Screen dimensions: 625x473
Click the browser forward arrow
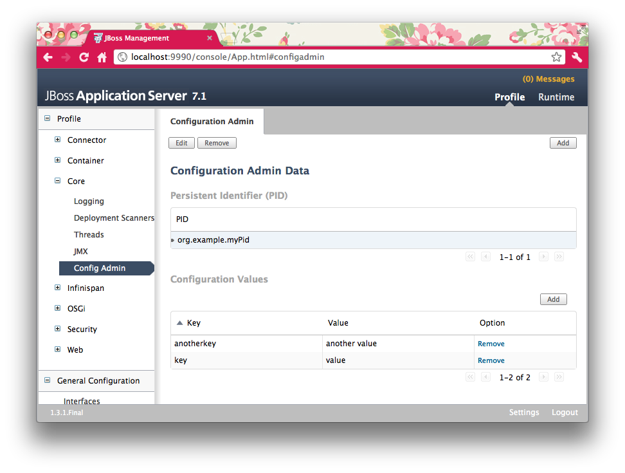pyautogui.click(x=66, y=57)
